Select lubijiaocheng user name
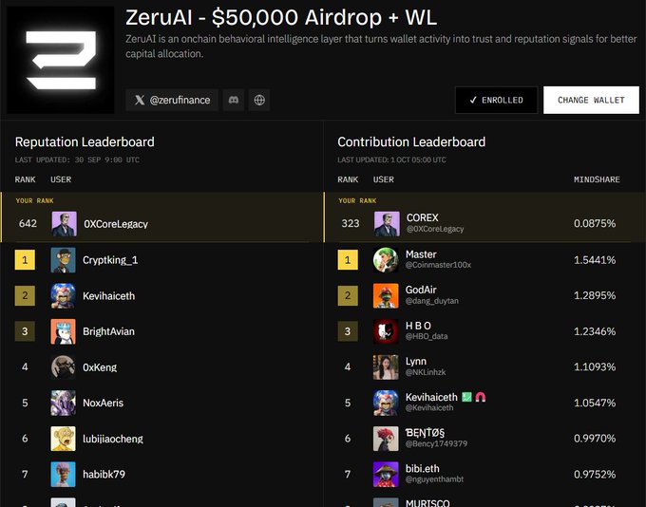The width and height of the screenshot is (646, 507). coord(113,439)
